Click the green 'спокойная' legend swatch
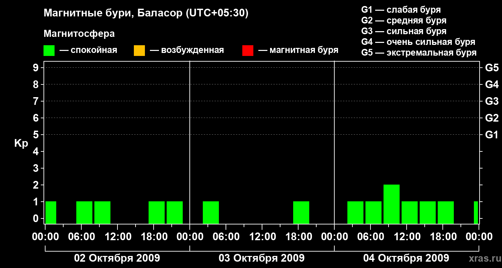Image resolution: width=502 pixels, height=268 pixels. pos(49,51)
